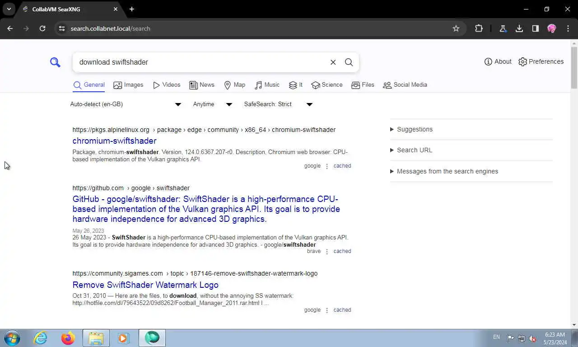Switch to the Videos tab
This screenshot has height=347, width=578.
[167, 85]
